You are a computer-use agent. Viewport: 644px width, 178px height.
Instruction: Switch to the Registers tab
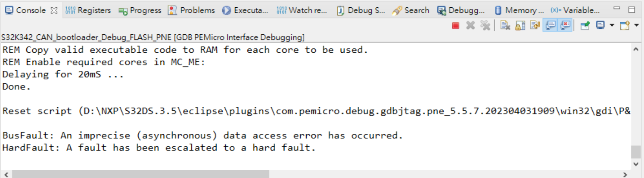click(89, 10)
